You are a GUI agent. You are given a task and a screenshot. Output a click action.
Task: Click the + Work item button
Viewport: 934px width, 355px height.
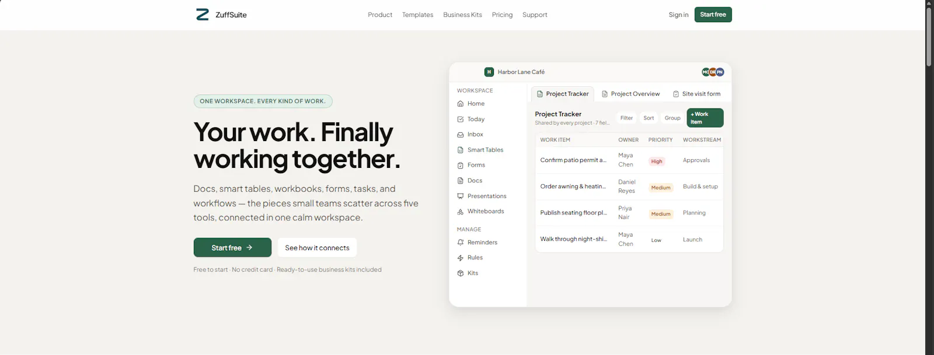[x=705, y=118]
